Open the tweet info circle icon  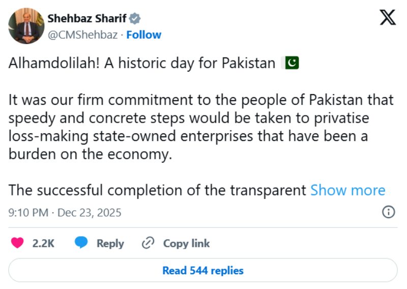click(388, 212)
